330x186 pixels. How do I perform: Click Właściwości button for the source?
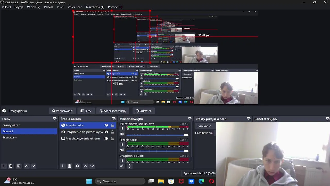(62, 111)
